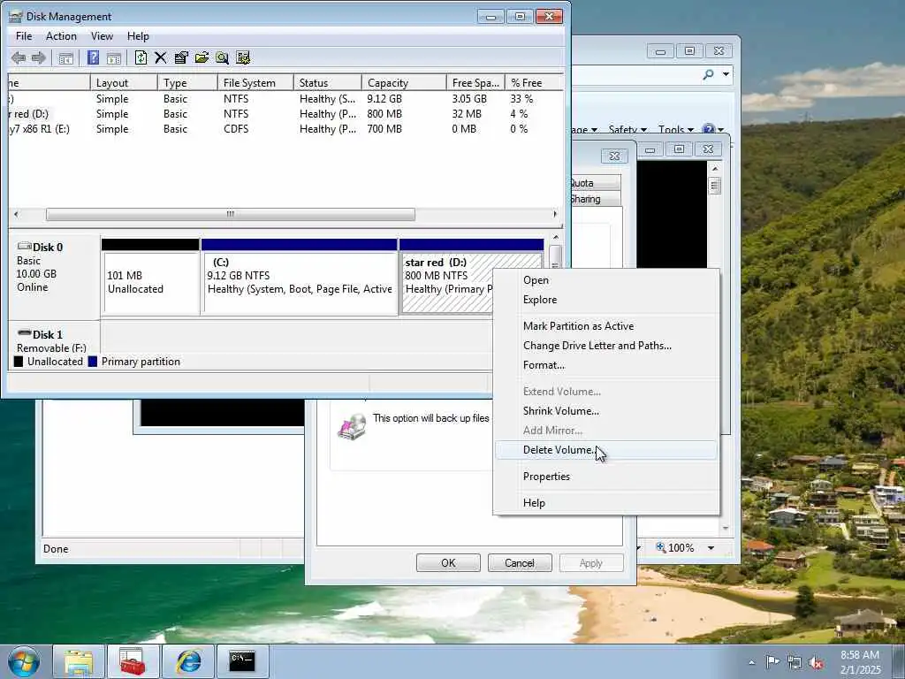
Task: Open the Safety dropdown in Internet Explorer
Action: [627, 130]
